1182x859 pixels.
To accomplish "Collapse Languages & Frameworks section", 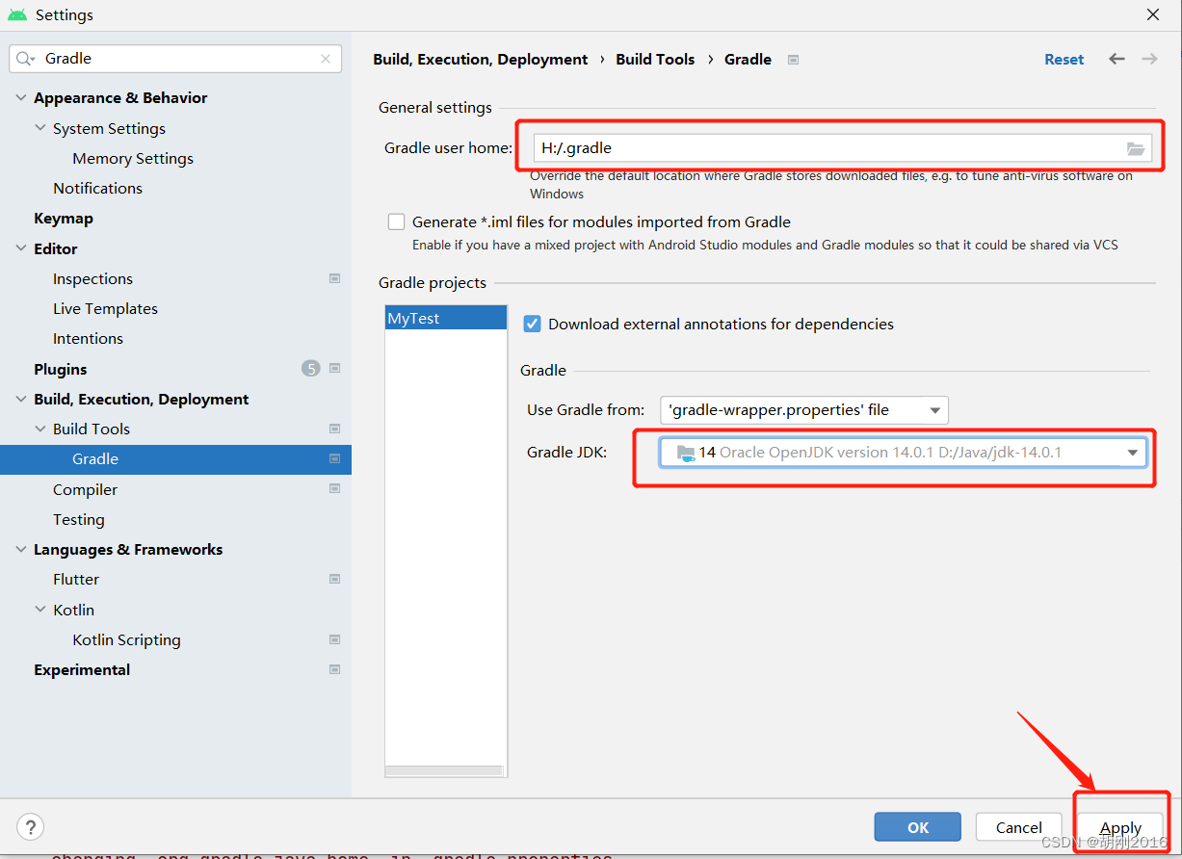I will click(21, 549).
